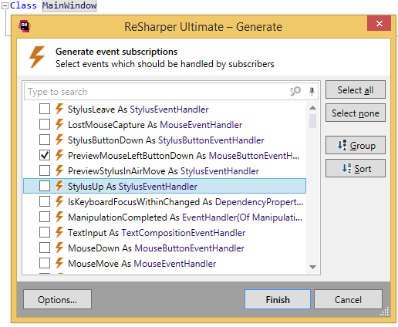Click lightning icon beside TextInput event

(59, 232)
